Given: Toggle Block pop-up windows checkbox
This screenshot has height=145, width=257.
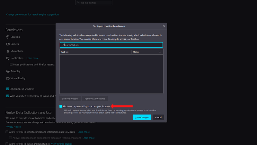Looking at the screenshot, I should (7, 89).
